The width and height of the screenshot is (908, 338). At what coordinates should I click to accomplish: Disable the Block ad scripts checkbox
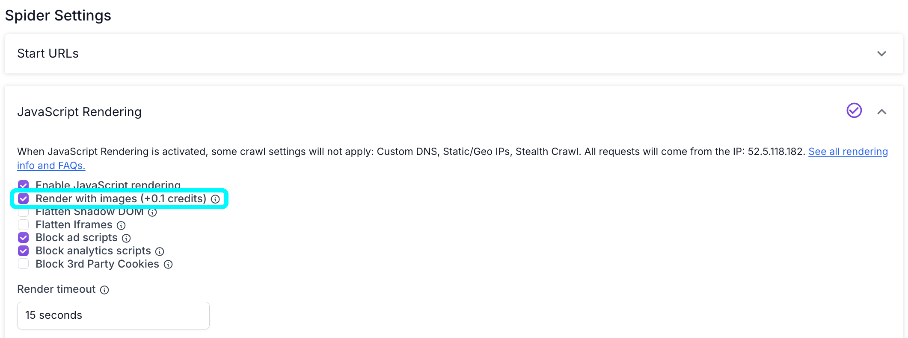24,238
